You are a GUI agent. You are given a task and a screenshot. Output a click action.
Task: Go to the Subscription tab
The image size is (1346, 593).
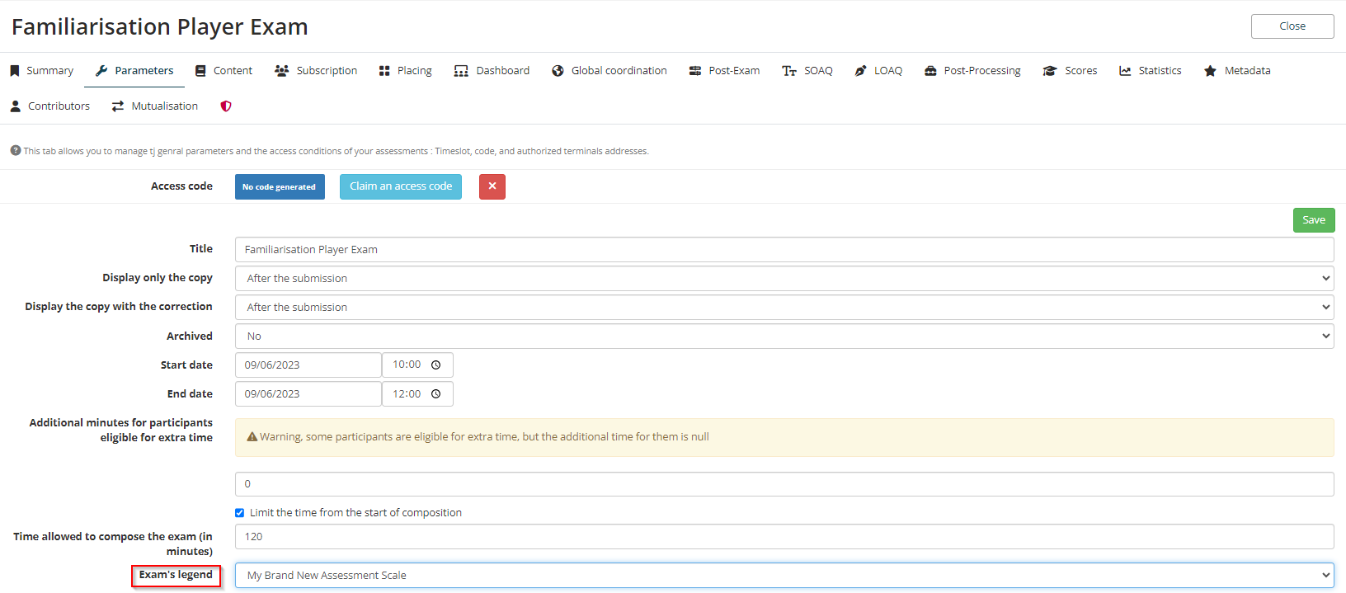[x=317, y=71]
